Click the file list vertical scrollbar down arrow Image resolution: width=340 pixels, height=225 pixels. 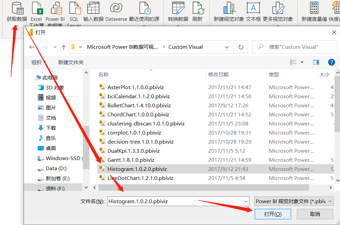(x=338, y=180)
